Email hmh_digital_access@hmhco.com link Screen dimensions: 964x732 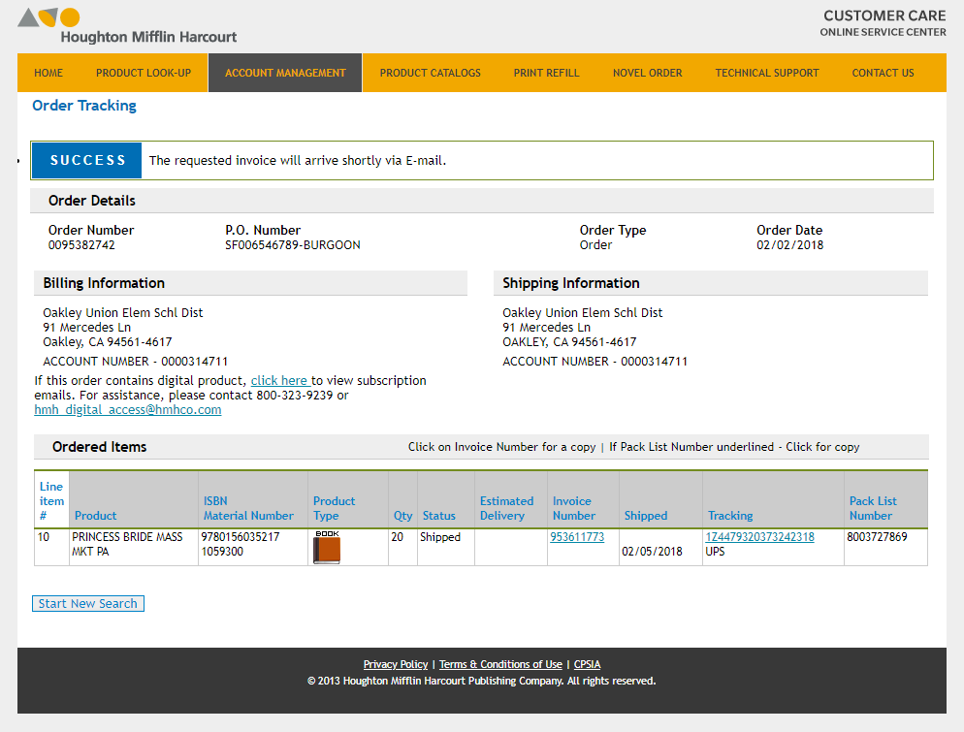(128, 410)
